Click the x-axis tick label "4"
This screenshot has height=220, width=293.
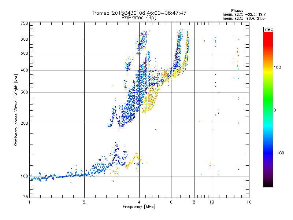tap(139, 202)
